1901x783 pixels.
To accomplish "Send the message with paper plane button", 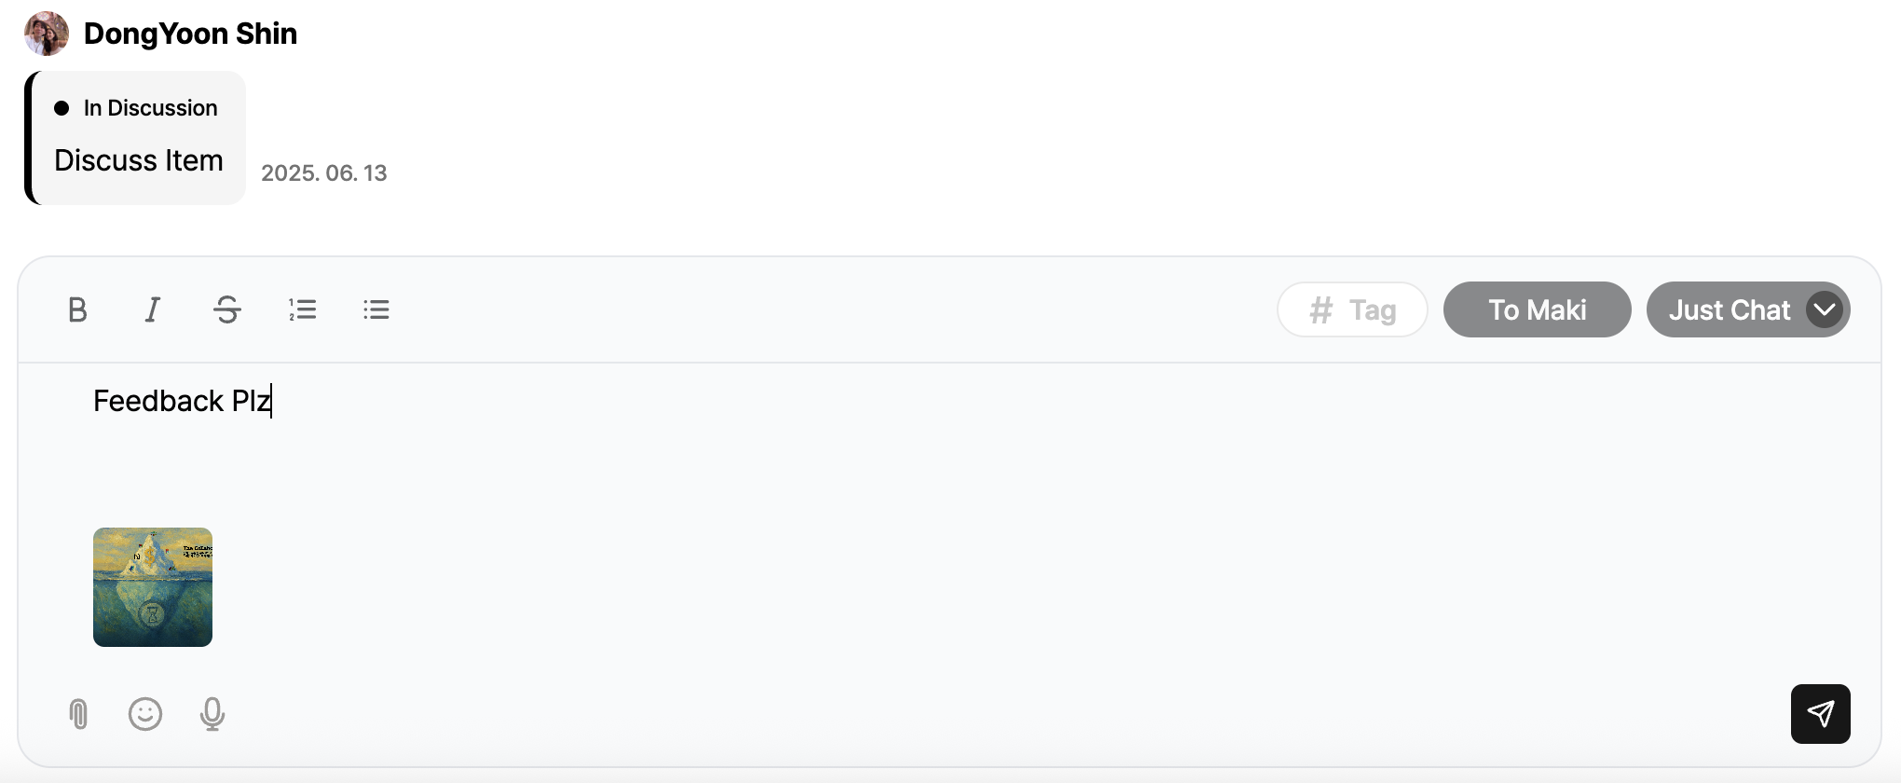I will tap(1820, 714).
